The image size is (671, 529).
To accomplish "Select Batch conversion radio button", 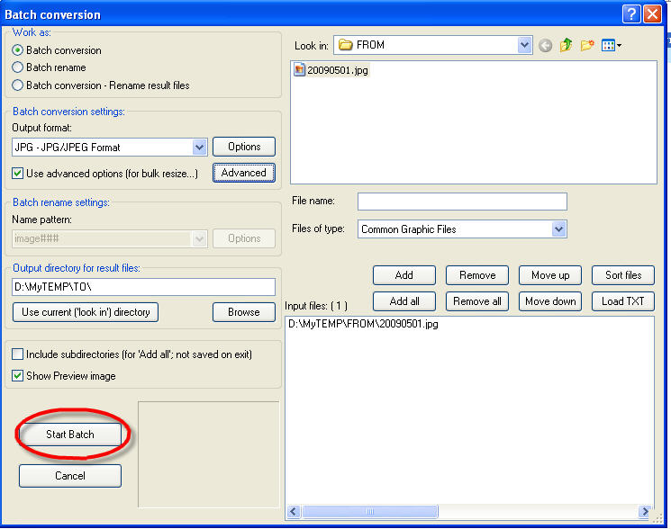I will [x=18, y=50].
